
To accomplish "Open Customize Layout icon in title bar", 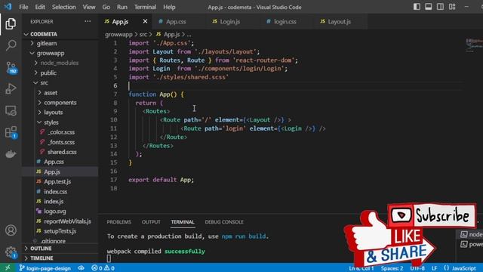I will click(x=452, y=7).
